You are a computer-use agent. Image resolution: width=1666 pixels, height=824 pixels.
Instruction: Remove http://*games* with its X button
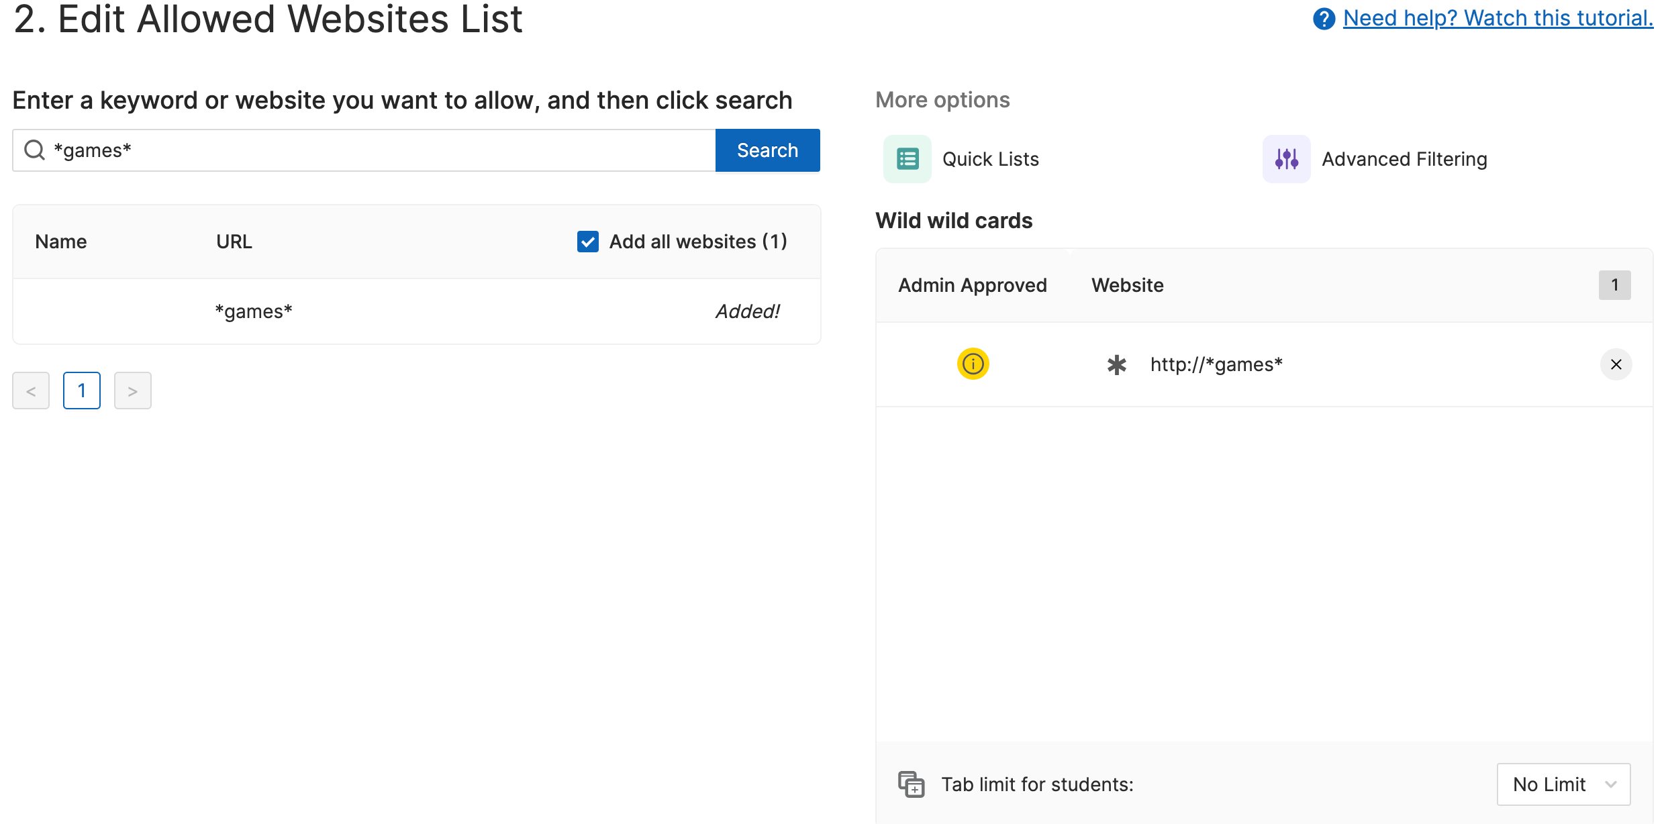click(1616, 364)
